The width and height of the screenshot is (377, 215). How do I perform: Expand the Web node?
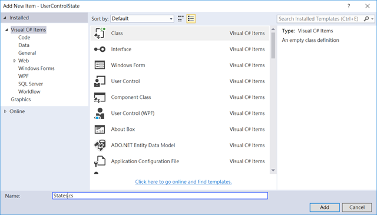pos(14,61)
